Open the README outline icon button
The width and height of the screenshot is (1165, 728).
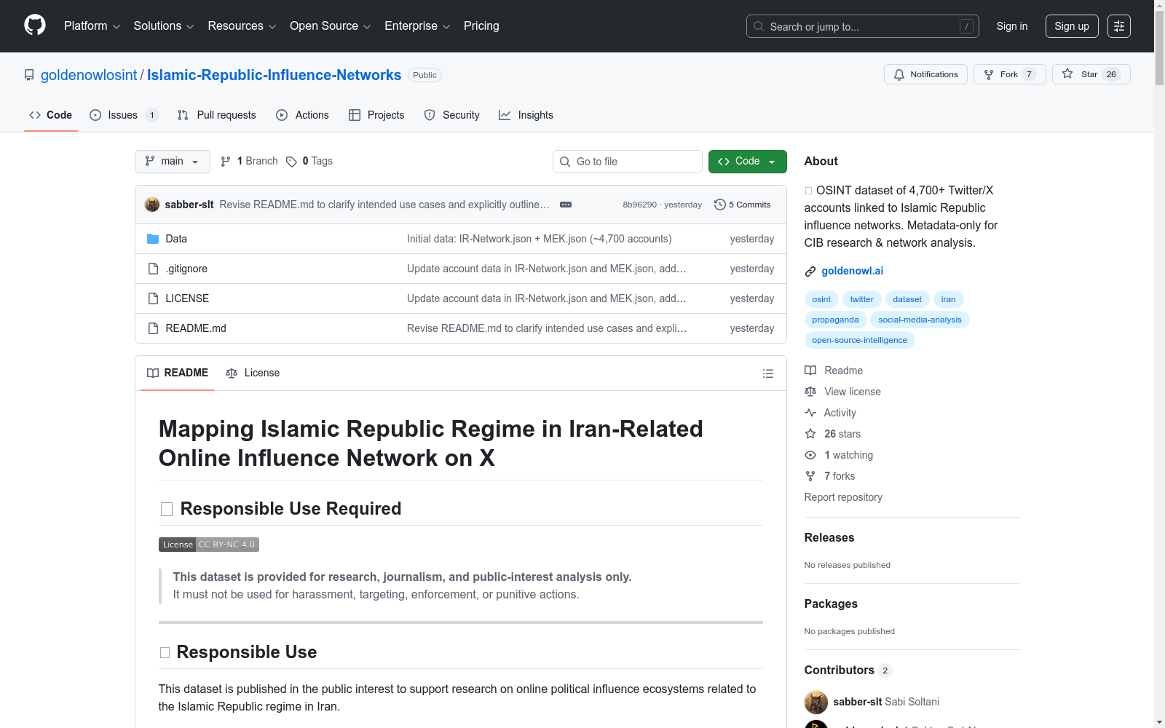[768, 373]
